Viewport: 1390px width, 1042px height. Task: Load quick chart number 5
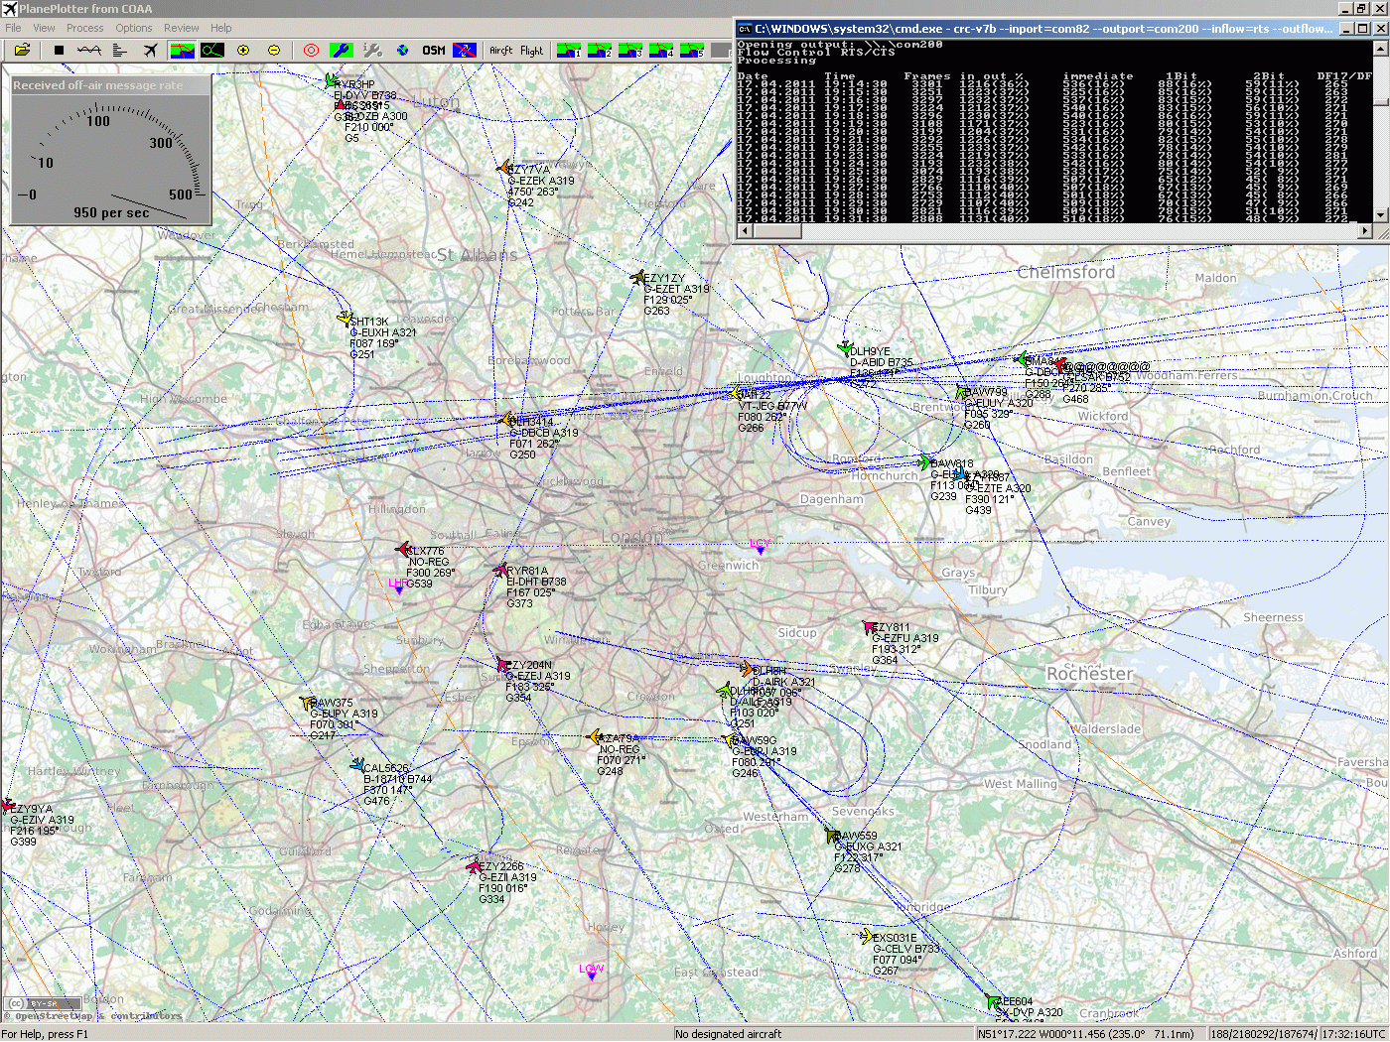(x=692, y=50)
